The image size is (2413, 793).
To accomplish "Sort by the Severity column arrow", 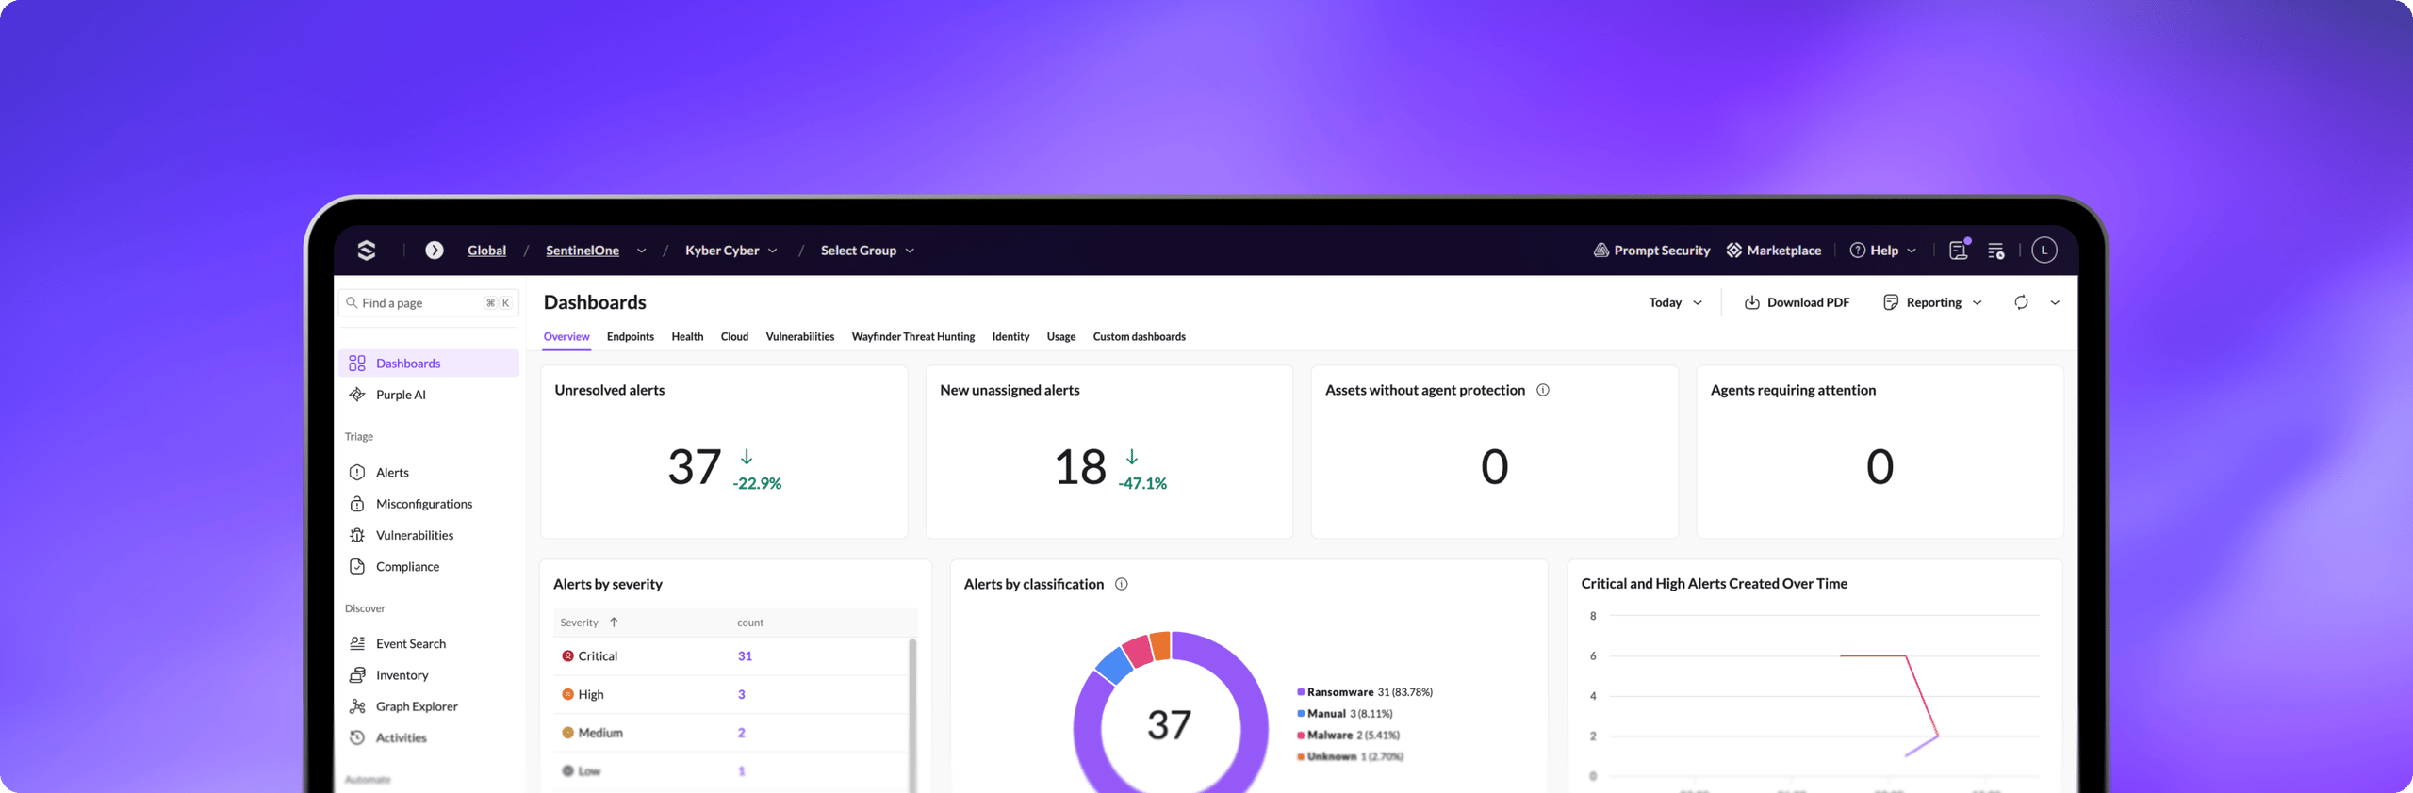I will point(614,623).
